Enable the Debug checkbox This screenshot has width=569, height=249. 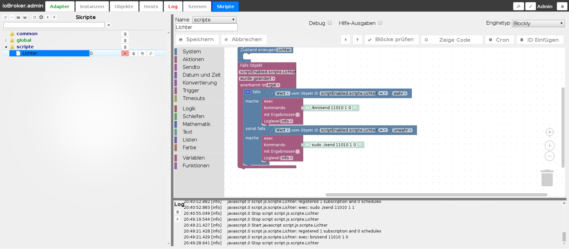(330, 23)
